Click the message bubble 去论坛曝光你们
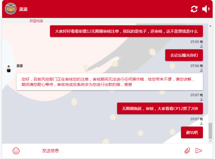 184,55
